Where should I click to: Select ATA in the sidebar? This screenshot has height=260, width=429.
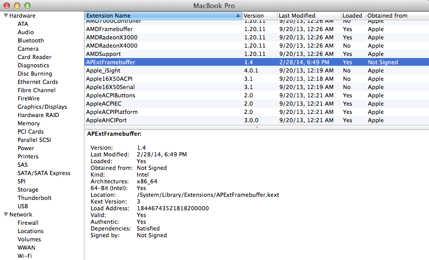[23, 24]
